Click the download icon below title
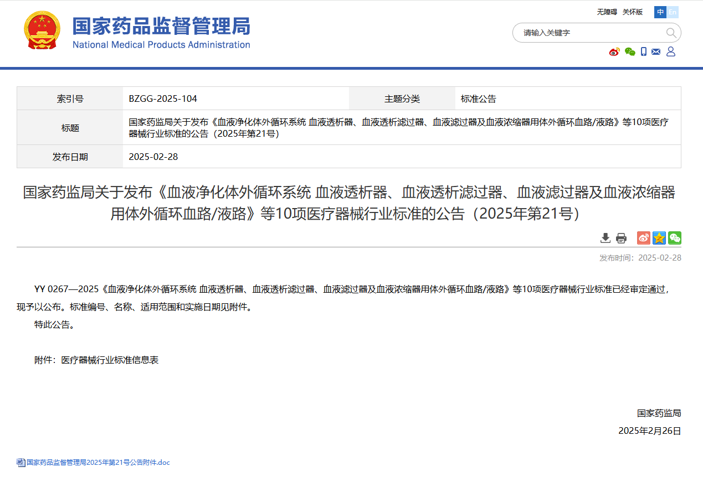The height and width of the screenshot is (477, 703). coord(605,238)
